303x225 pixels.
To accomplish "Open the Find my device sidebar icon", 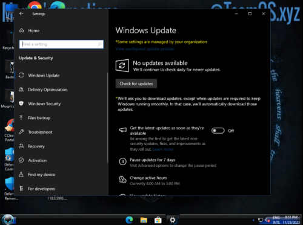I will (x=21, y=174).
